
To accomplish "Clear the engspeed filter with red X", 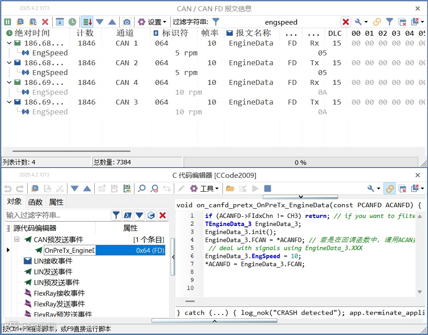I will coord(345,22).
